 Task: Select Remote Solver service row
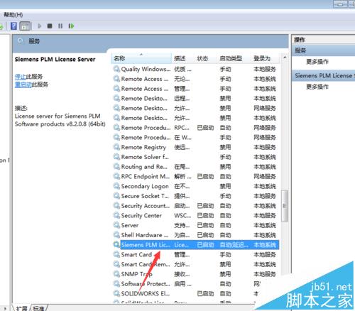coord(196,157)
